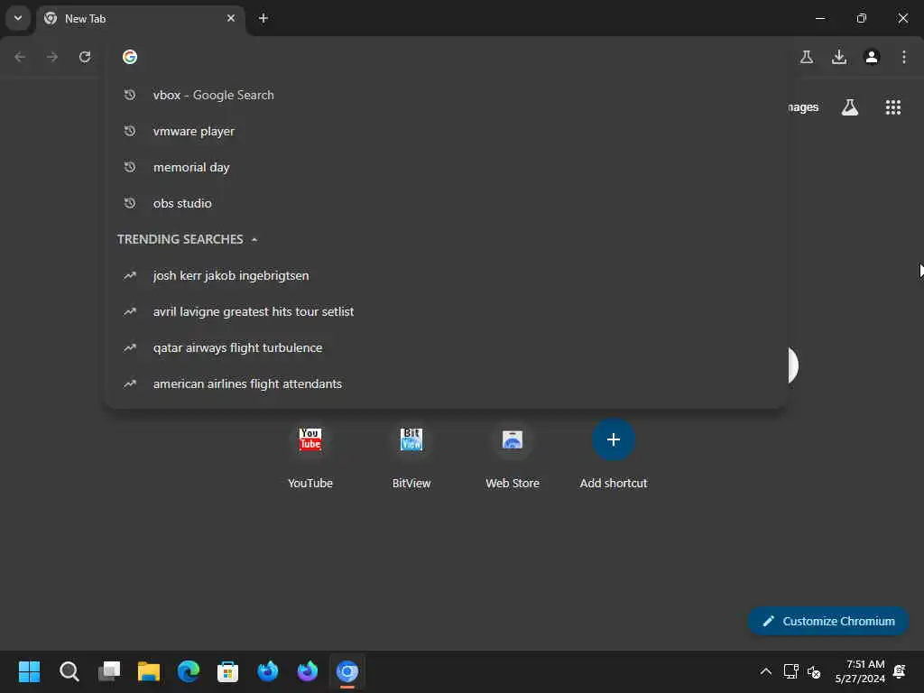Click the Add shortcut plus button
Viewport: 924px width, 693px height.
click(x=614, y=439)
